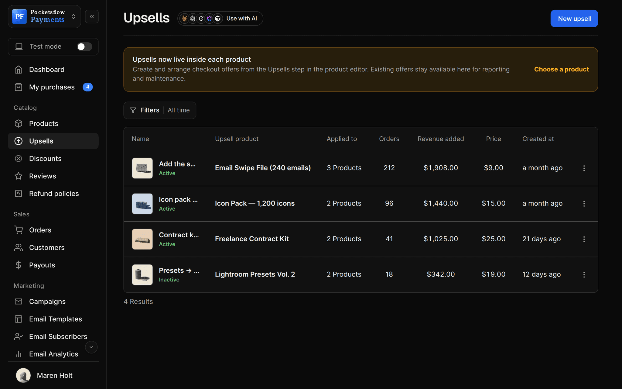
Task: Open the All time date range
Action: (x=179, y=110)
